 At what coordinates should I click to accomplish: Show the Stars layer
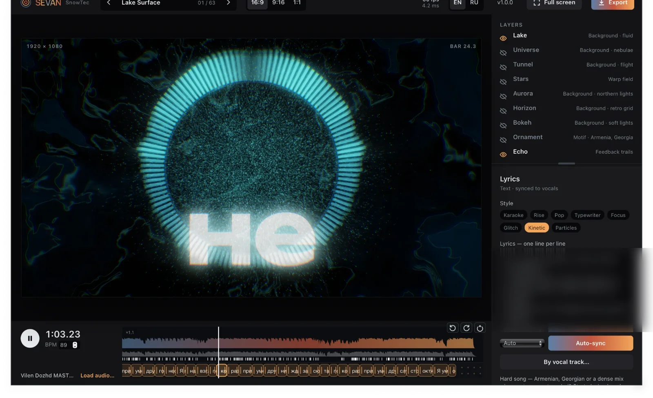pos(503,82)
